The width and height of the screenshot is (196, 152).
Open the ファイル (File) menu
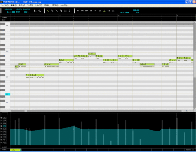(x=5, y=5)
